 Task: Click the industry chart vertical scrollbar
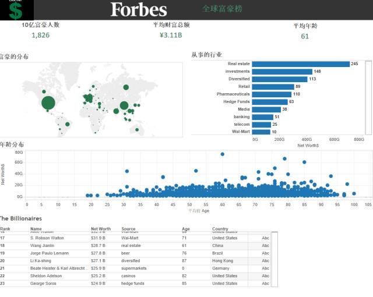coord(368,96)
